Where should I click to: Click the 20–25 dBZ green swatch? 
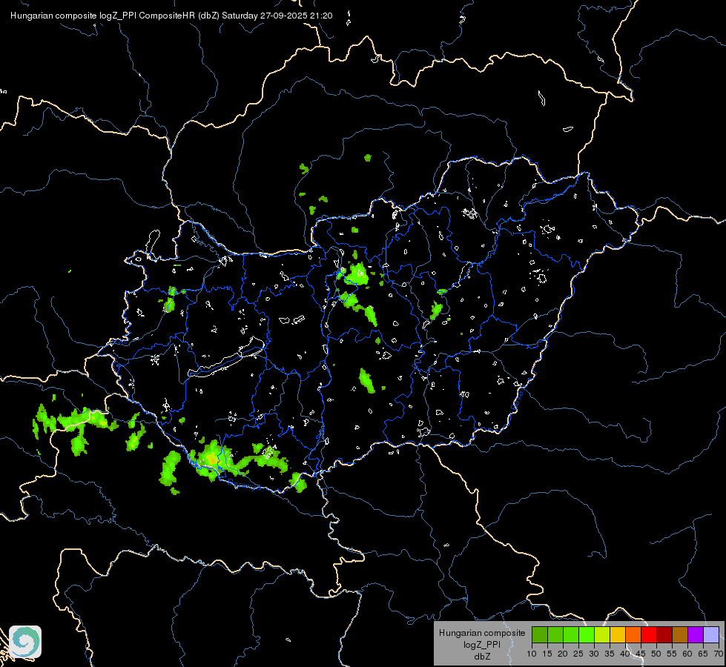[x=571, y=634]
